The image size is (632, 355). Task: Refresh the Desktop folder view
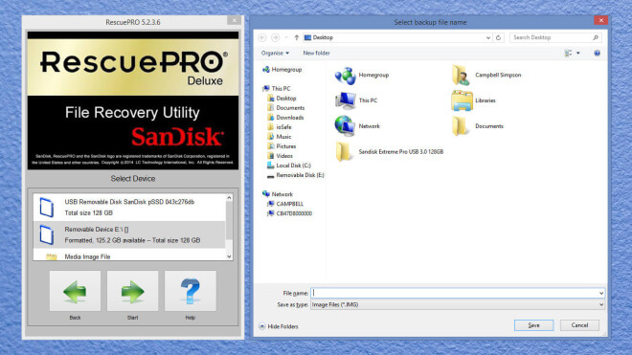[x=498, y=37]
